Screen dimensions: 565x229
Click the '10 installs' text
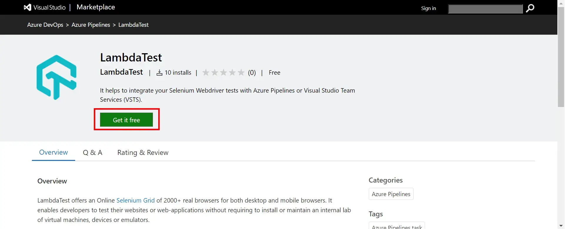(x=178, y=73)
